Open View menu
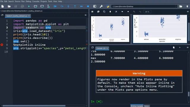This screenshot has height=107, width=190. point(55,1)
